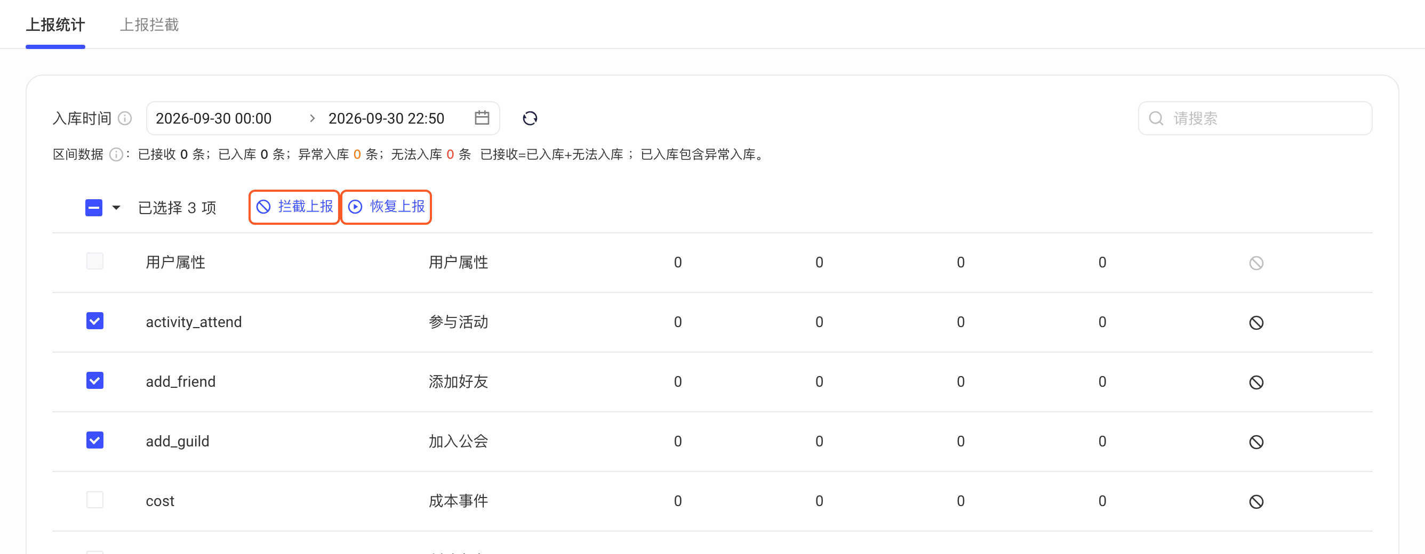Screen dimensions: 1425x554
Task: Click the cost event name
Action: (160, 501)
